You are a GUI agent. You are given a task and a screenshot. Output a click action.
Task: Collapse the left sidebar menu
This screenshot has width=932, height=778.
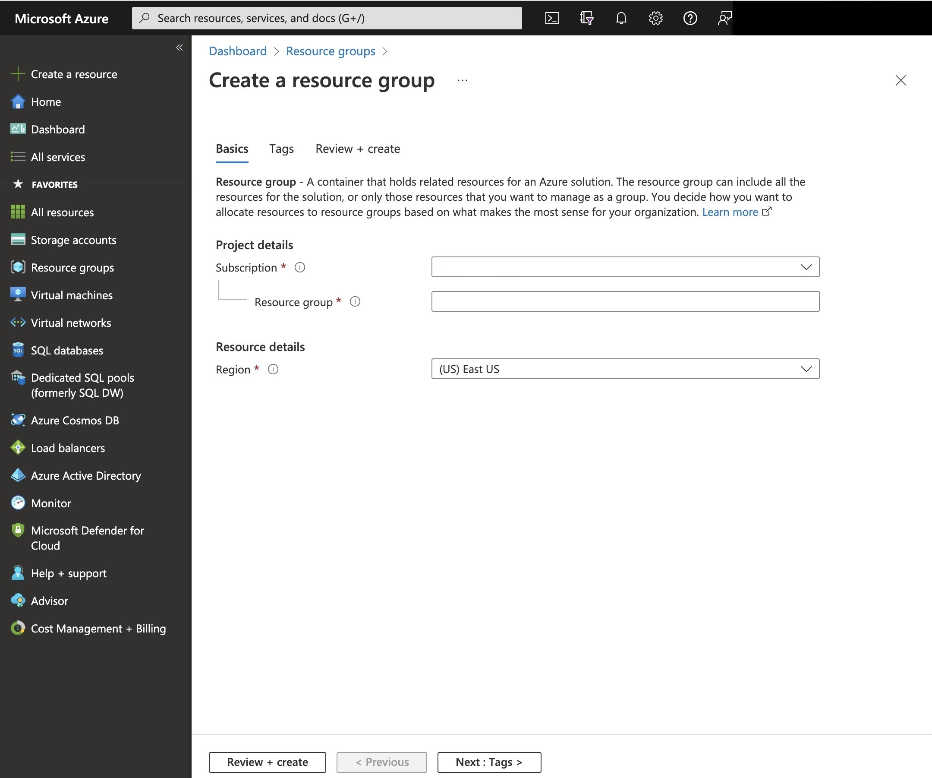coord(179,47)
